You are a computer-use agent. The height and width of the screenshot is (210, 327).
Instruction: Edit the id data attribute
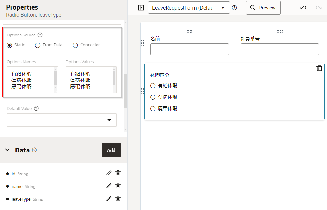click(x=109, y=173)
